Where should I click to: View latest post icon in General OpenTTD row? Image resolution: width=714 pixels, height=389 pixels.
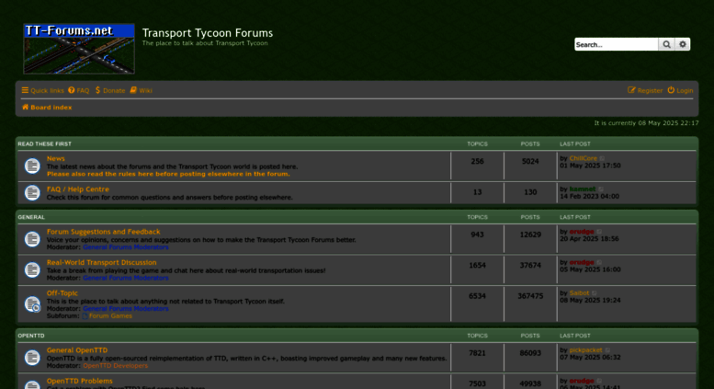click(x=608, y=350)
